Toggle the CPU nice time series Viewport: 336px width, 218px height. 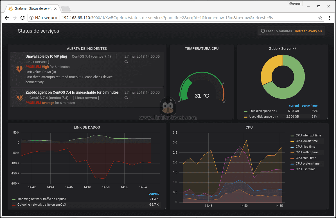click(x=305, y=147)
